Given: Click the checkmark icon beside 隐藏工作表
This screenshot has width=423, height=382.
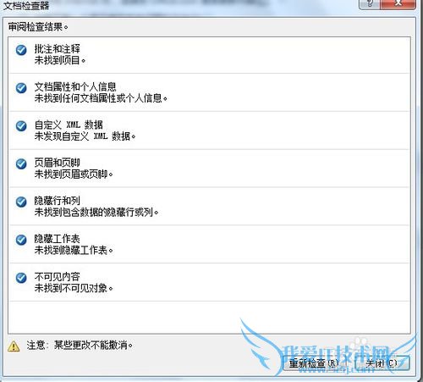Looking at the screenshot, I should (21, 240).
